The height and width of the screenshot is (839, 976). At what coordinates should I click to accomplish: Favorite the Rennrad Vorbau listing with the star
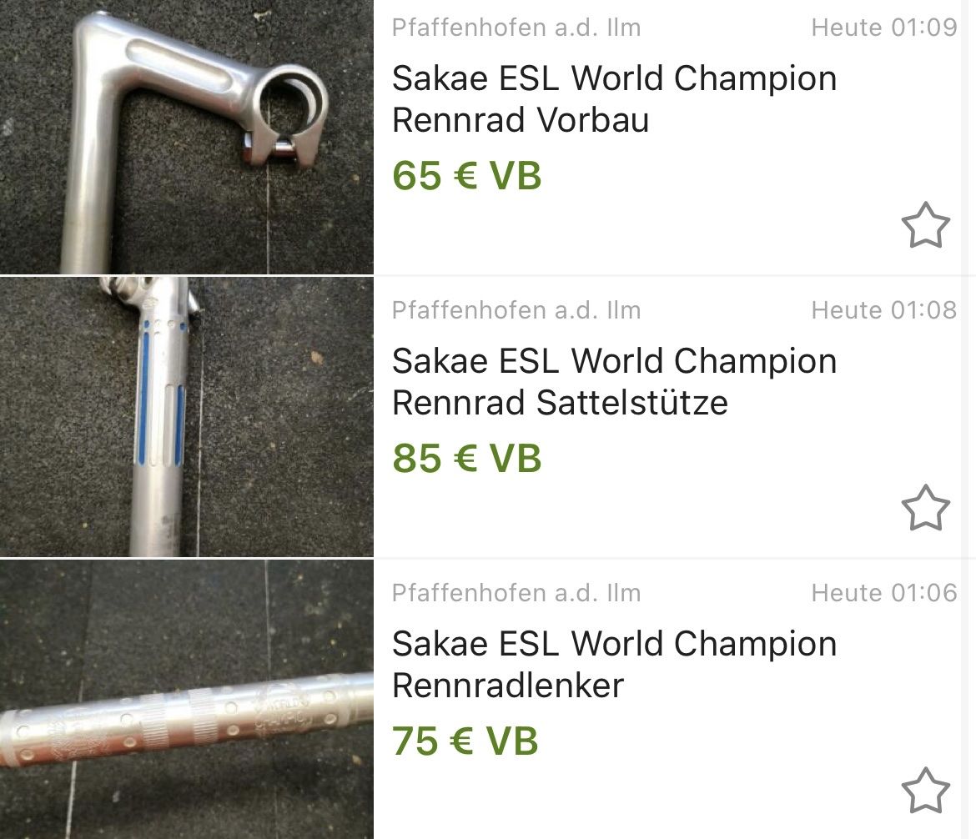click(926, 224)
